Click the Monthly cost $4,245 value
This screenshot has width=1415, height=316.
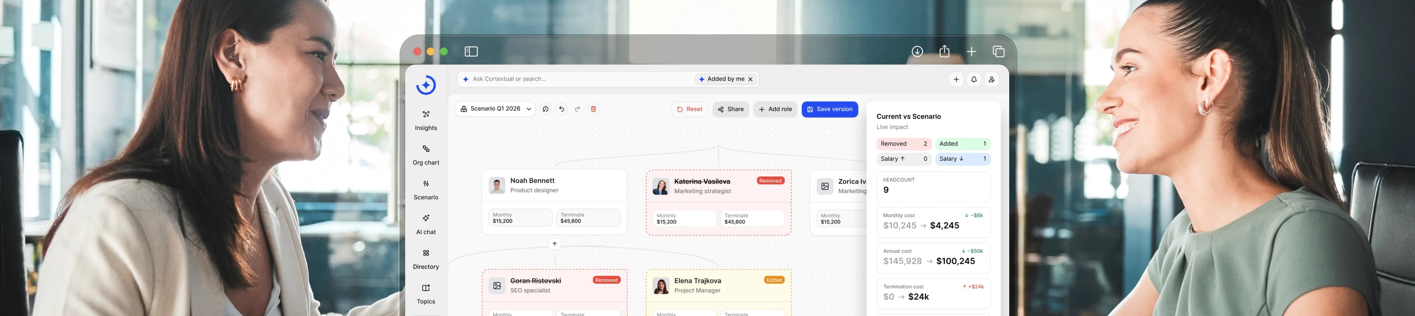click(944, 225)
